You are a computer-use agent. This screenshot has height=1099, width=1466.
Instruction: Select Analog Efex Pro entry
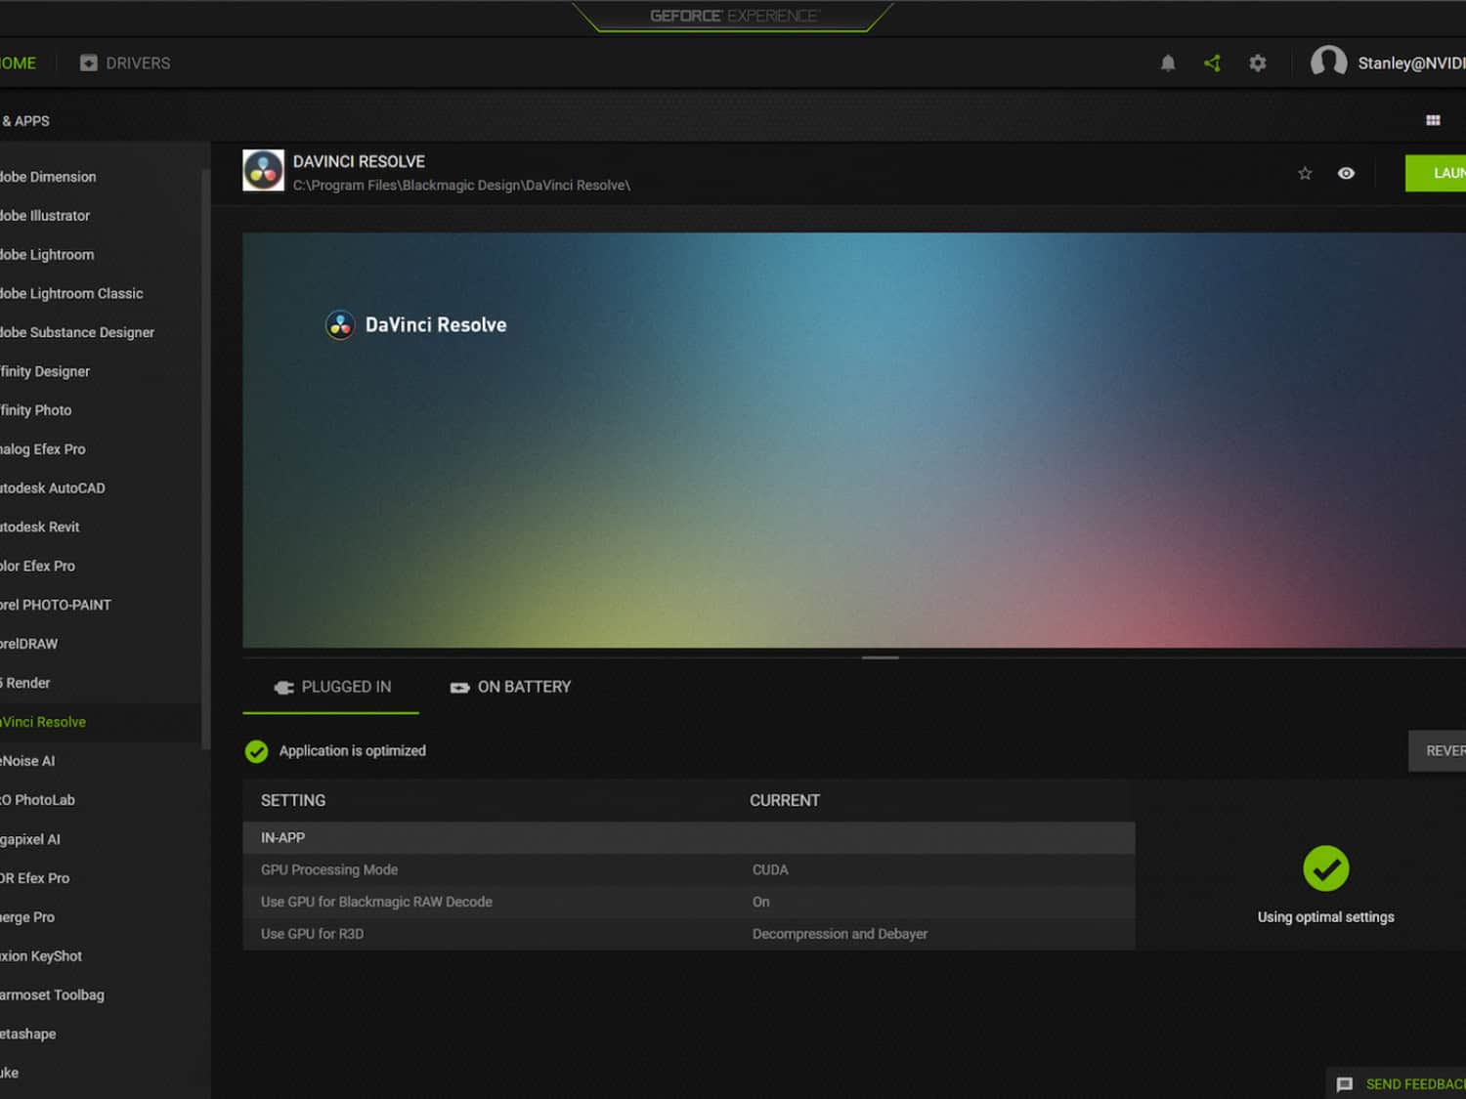point(43,449)
